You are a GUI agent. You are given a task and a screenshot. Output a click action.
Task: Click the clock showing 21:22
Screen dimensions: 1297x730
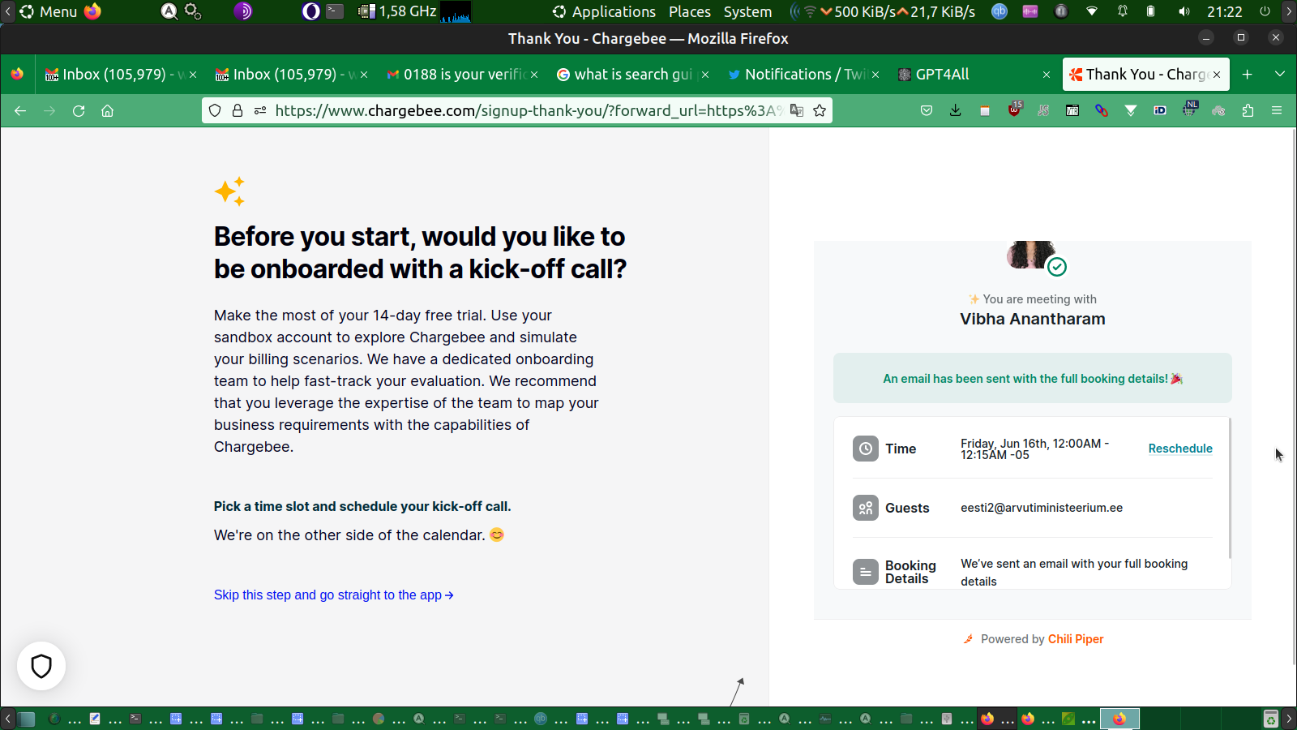click(1224, 11)
